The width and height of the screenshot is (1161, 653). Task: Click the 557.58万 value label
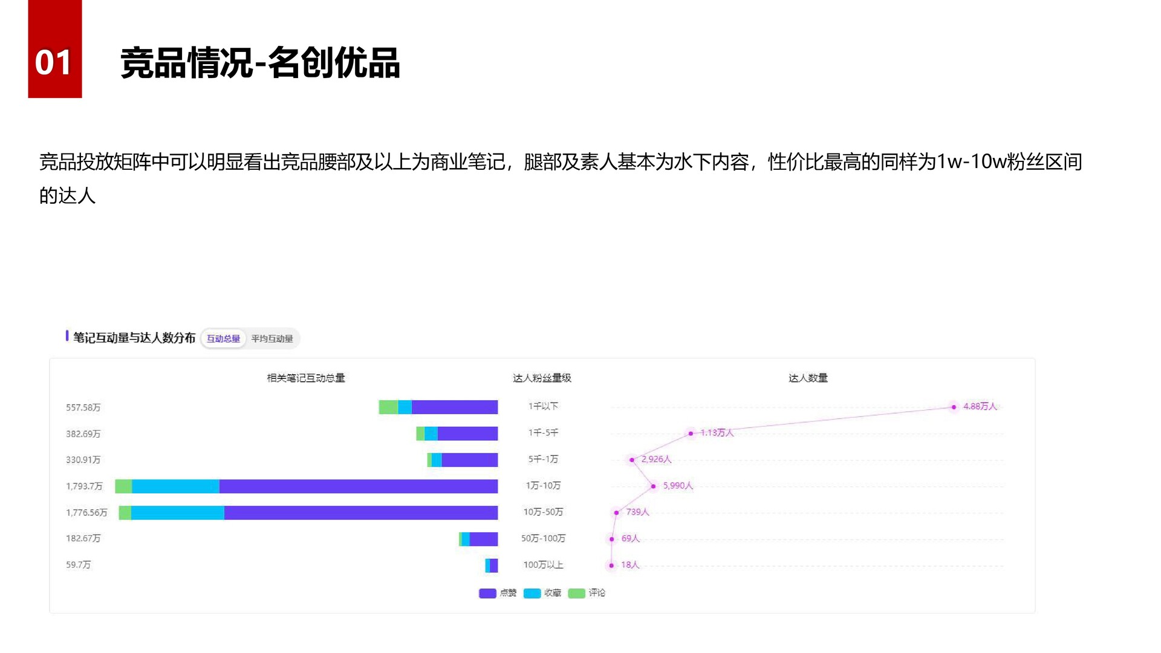(x=83, y=408)
